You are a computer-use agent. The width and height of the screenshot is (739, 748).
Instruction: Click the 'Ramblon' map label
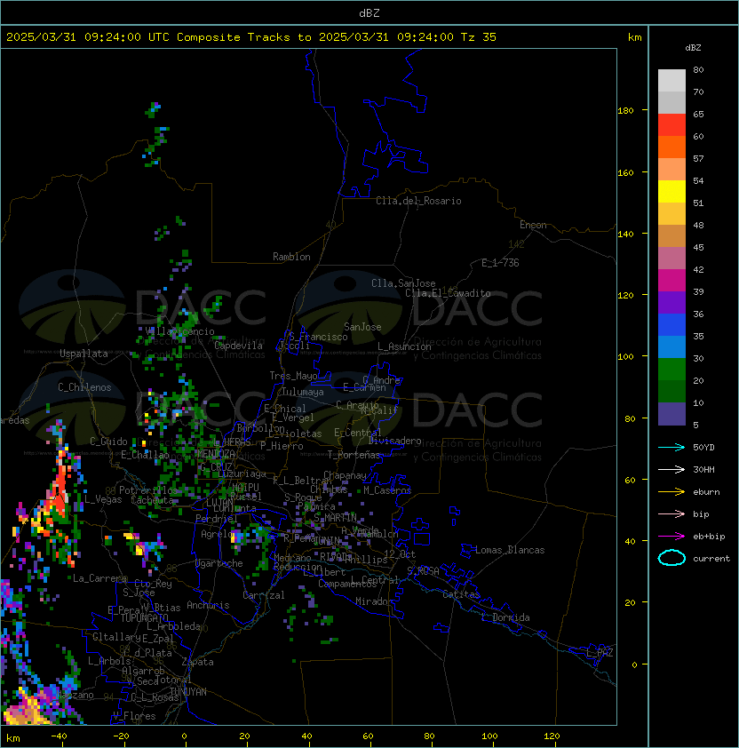click(x=291, y=257)
